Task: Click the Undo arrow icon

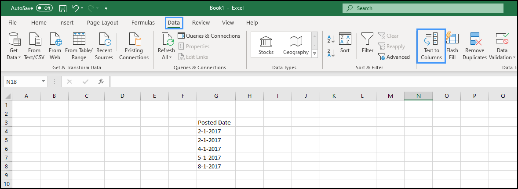Action: (x=76, y=8)
